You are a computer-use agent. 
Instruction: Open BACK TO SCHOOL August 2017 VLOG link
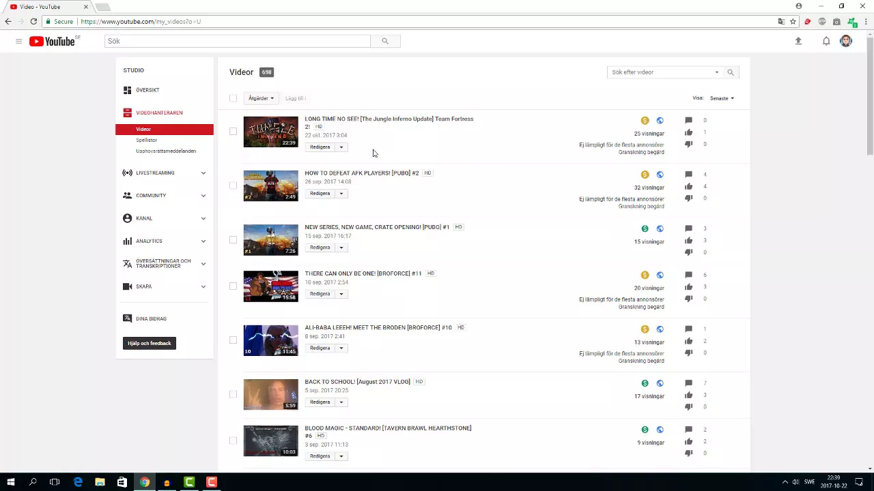click(357, 382)
